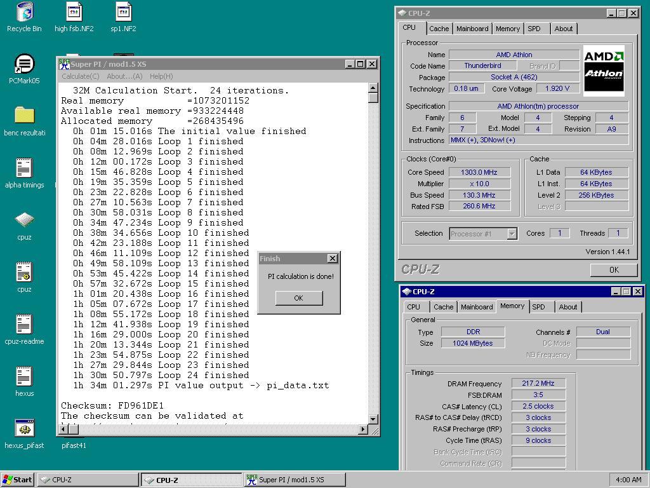
Task: Select the sp1.NF2 file icon
Action: [124, 13]
